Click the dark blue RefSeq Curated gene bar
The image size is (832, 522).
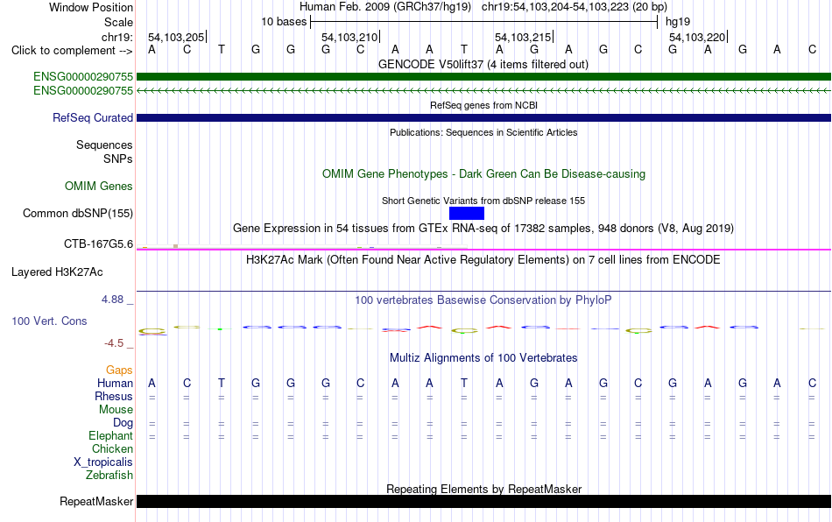(483, 117)
